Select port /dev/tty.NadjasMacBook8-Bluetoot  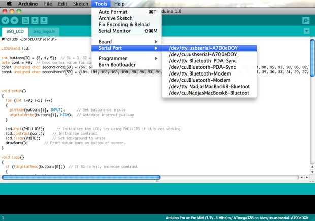pos(209,86)
